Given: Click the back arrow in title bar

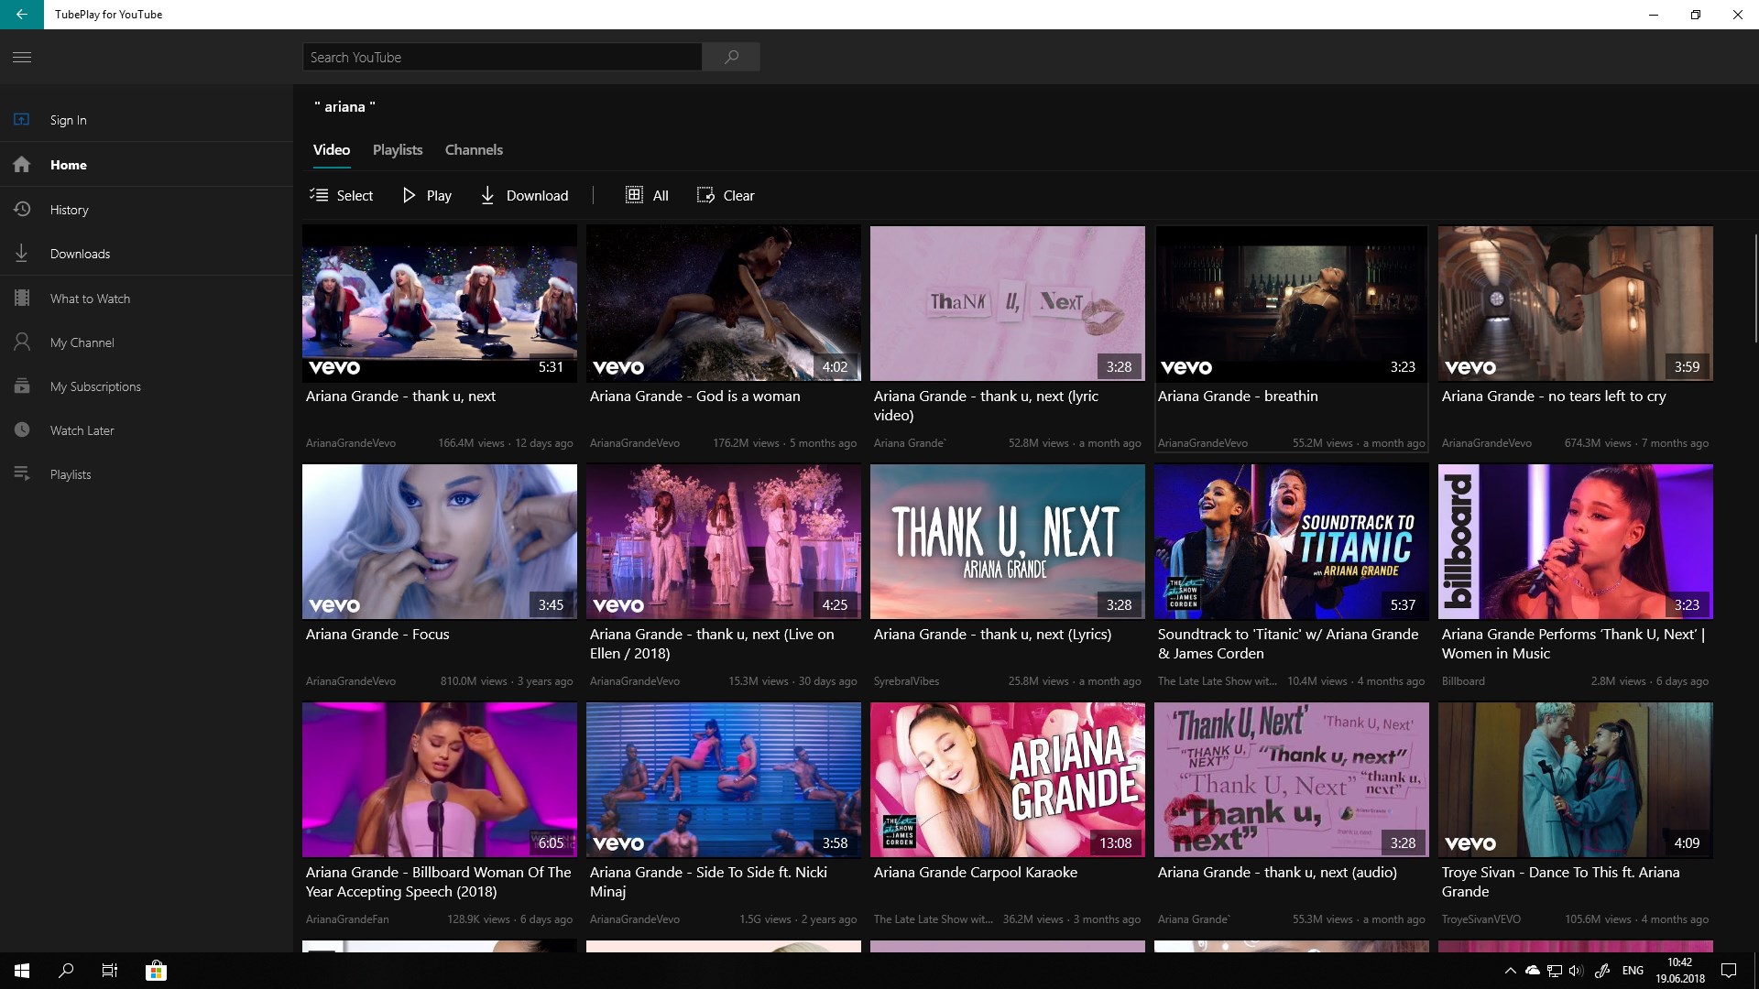Looking at the screenshot, I should (x=22, y=15).
